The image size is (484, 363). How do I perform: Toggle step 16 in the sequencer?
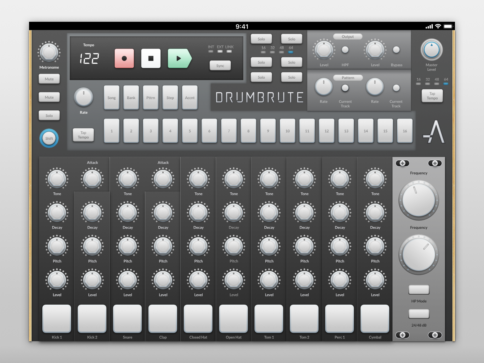(405, 131)
